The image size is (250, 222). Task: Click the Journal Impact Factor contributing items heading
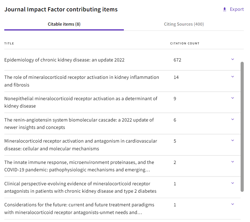click(x=61, y=9)
